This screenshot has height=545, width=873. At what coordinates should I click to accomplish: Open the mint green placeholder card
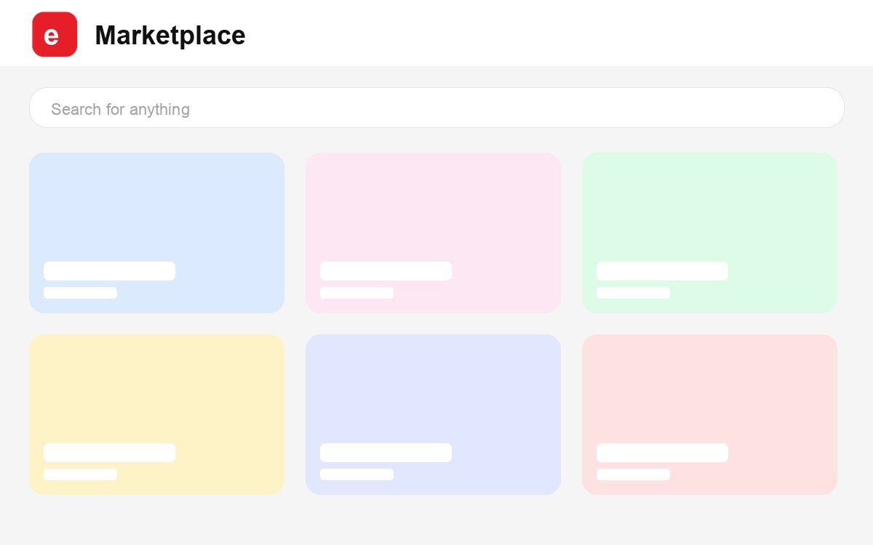[x=709, y=233]
